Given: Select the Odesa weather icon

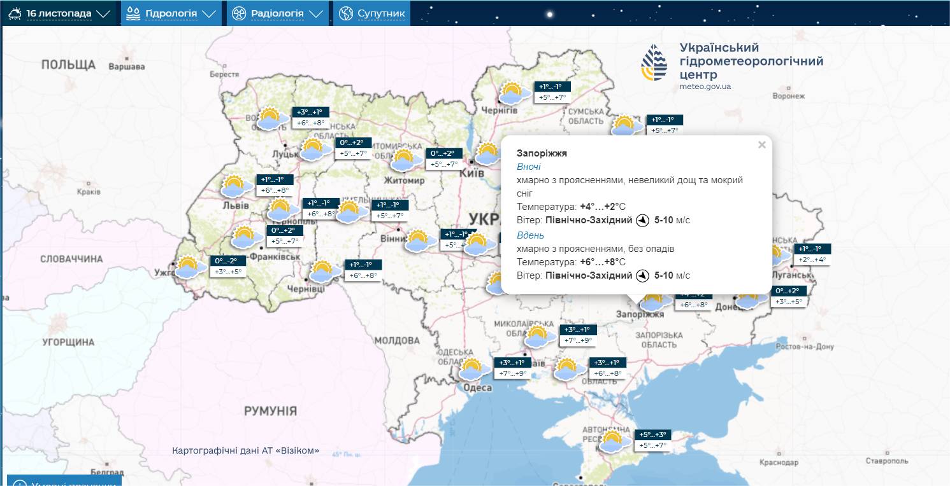Looking at the screenshot, I should point(472,369).
